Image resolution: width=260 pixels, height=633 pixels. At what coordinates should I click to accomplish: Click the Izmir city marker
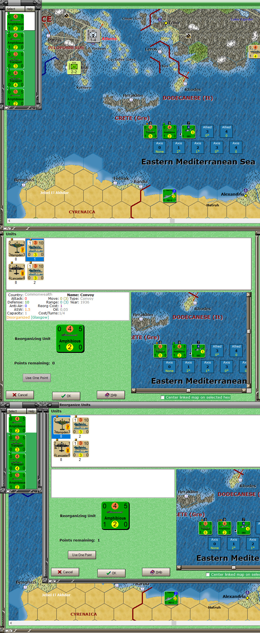pos(166,23)
